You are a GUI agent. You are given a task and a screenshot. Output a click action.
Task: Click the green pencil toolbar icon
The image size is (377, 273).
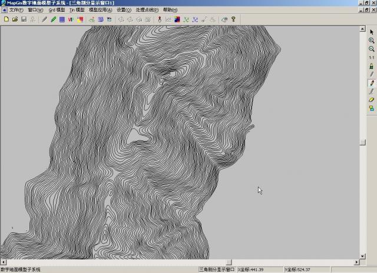53,19
